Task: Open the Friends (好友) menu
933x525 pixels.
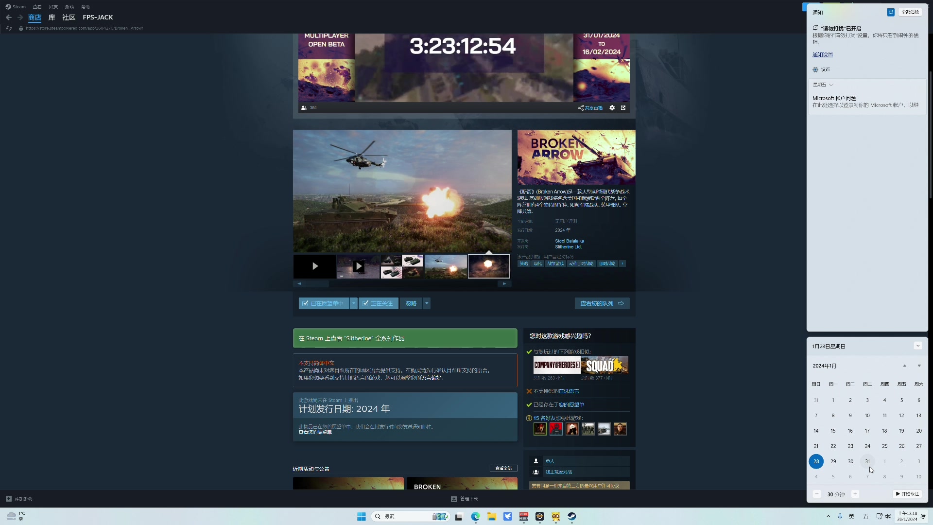Action: [53, 7]
